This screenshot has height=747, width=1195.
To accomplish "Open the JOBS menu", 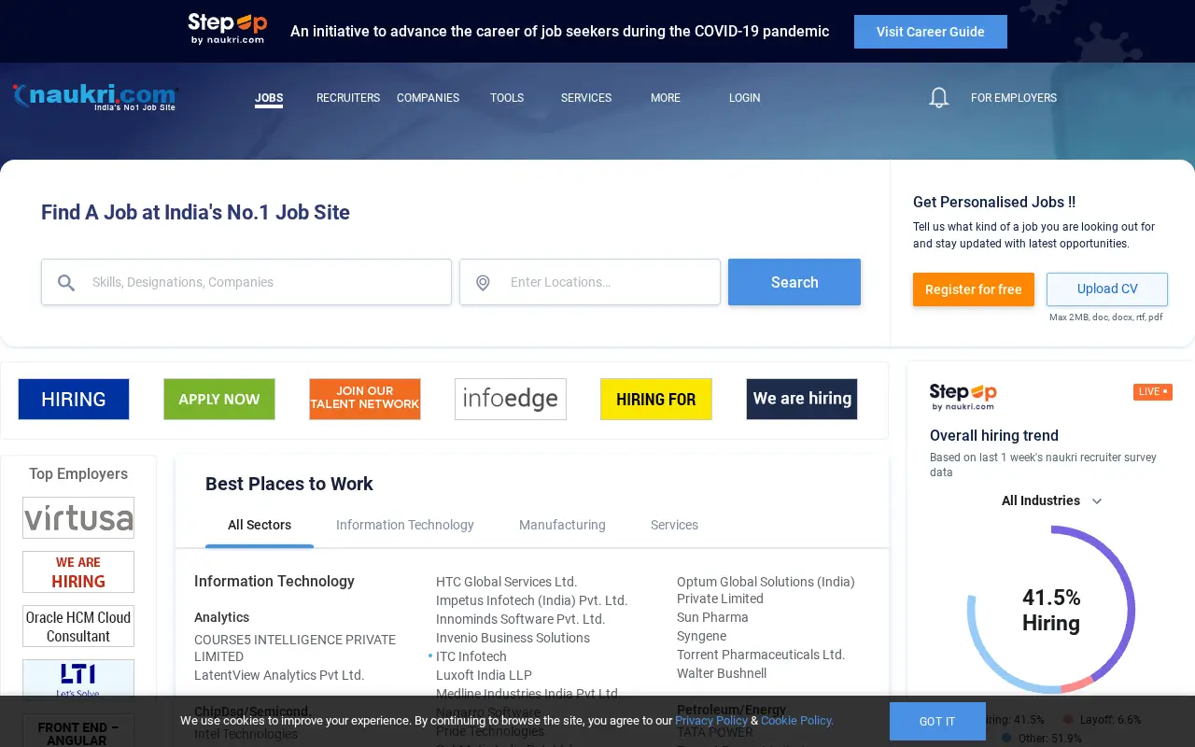I will [269, 98].
